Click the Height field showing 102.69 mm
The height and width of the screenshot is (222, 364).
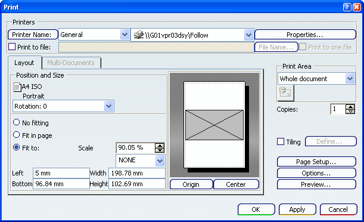[x=137, y=184]
